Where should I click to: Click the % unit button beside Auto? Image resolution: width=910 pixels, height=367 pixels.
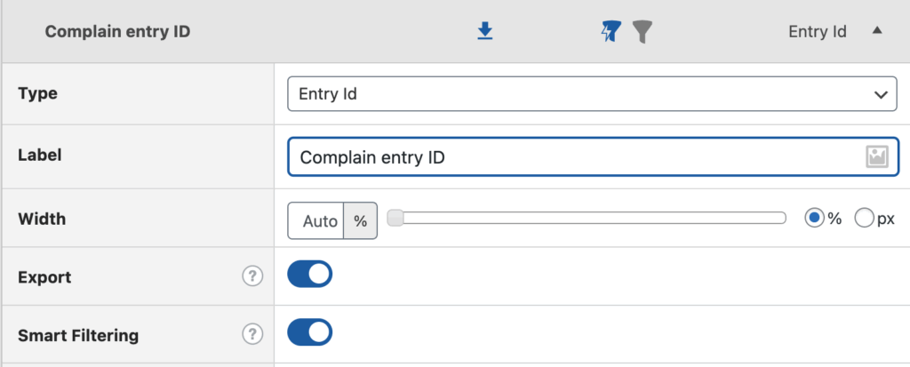tap(361, 221)
